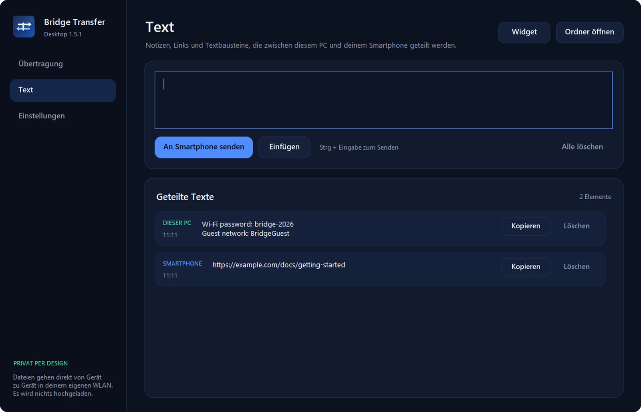Click the text "Guest network: BridgeGuest"
The width and height of the screenshot is (641, 412).
point(246,234)
